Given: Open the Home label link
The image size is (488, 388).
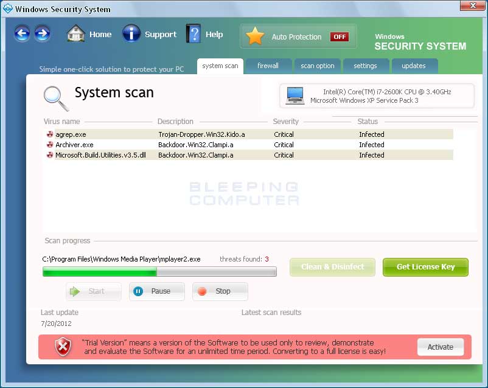Looking at the screenshot, I should pyautogui.click(x=100, y=34).
